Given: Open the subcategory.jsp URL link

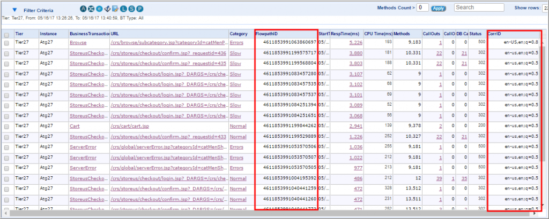Looking at the screenshot, I should tap(169, 43).
